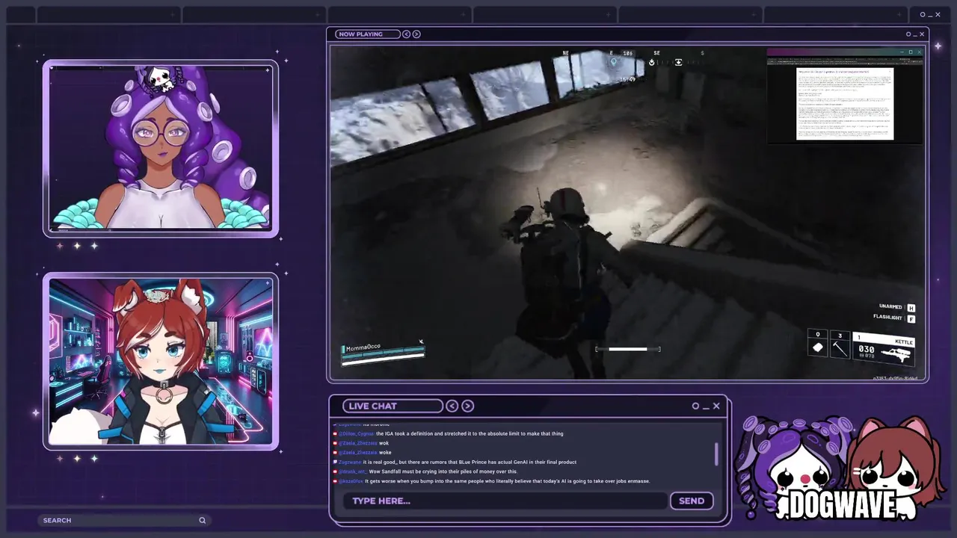The image size is (957, 538).
Task: Click chat message from Dillon_Cygnus
Action: pos(451,433)
